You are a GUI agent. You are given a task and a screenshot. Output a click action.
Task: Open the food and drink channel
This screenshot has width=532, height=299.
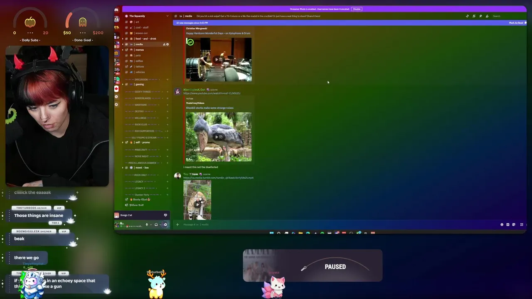tap(146, 39)
